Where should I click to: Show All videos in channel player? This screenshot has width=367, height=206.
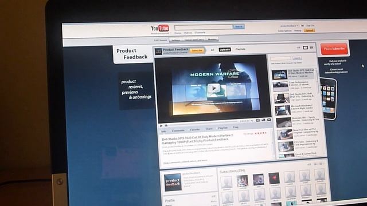click(x=212, y=50)
